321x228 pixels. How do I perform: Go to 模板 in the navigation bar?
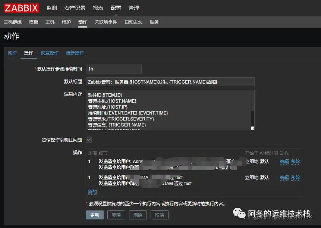[x=33, y=22]
